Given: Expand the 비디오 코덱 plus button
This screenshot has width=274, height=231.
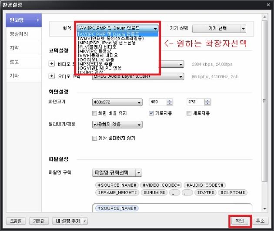Looking at the screenshot, I should point(52,64).
